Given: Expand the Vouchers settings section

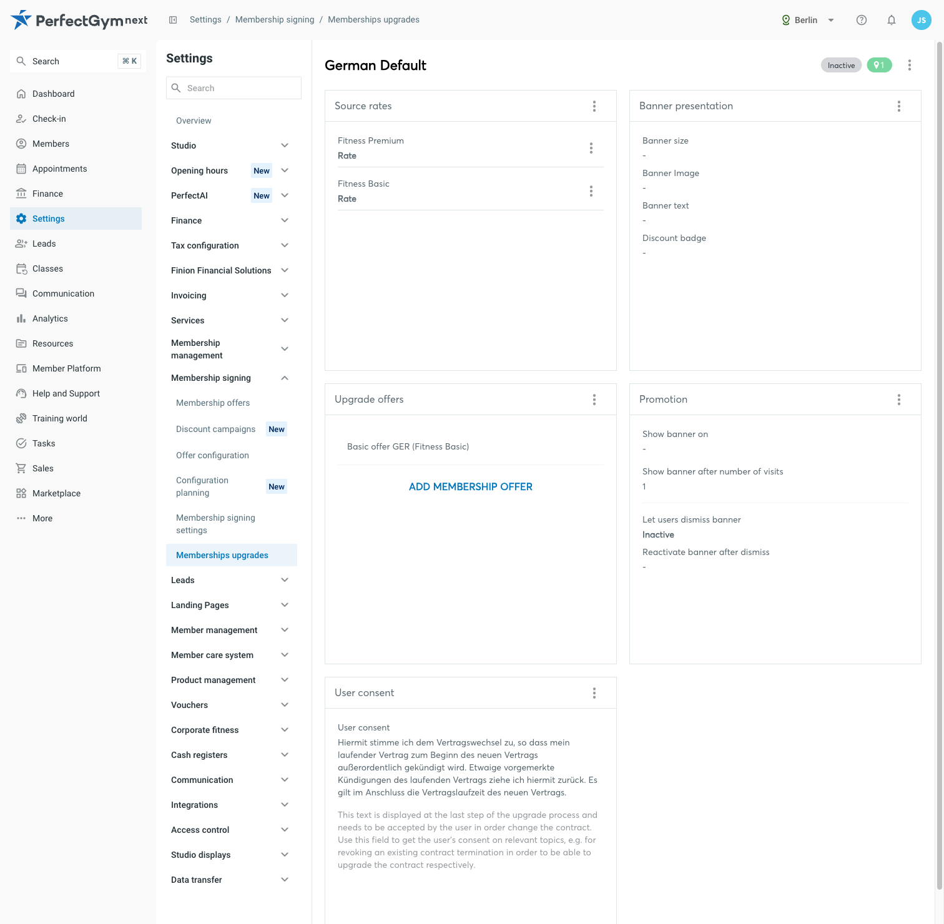Looking at the screenshot, I should [x=232, y=705].
